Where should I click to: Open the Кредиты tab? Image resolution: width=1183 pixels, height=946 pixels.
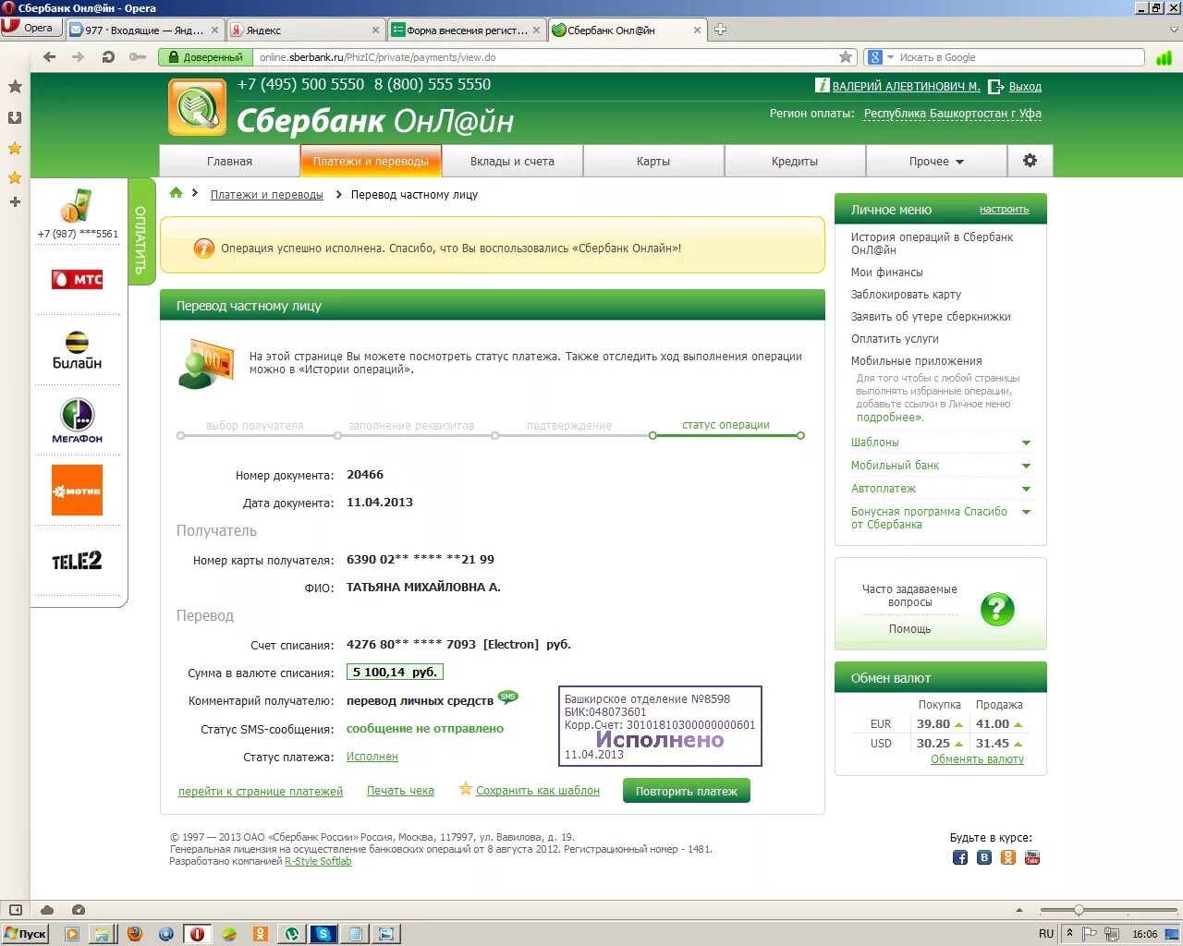coord(795,161)
